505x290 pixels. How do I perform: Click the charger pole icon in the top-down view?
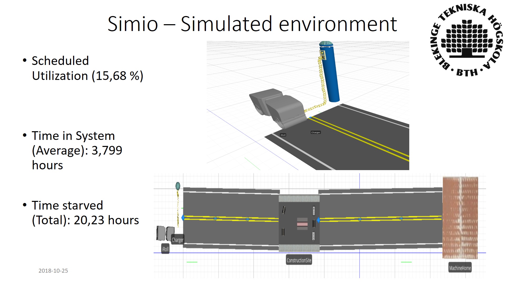pyautogui.click(x=178, y=187)
